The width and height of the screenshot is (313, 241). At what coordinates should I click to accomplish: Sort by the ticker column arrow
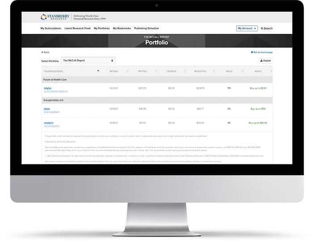98,71
